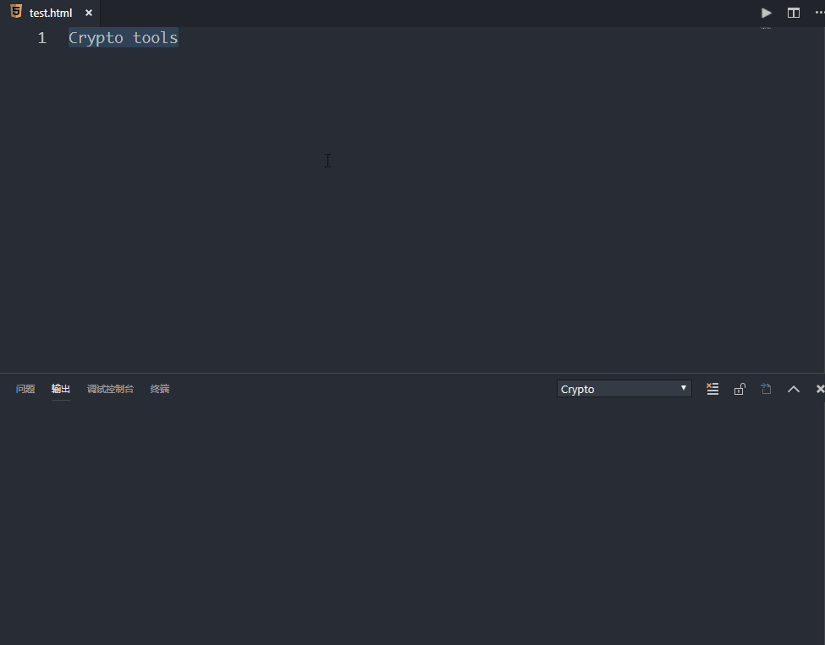Maximize the panel with the up chevron

click(794, 390)
